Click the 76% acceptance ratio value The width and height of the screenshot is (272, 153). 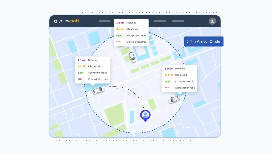point(167,81)
